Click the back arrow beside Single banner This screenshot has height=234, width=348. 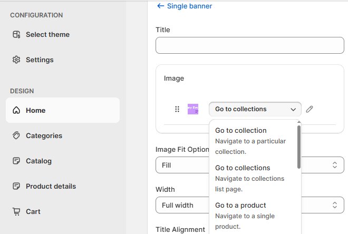tap(161, 6)
